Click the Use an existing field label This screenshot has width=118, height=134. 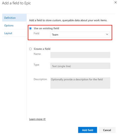point(46,28)
